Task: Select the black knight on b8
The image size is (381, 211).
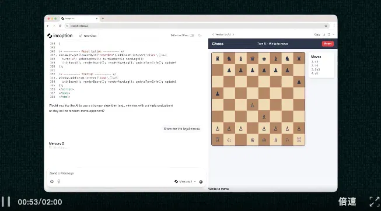Action: point(229,58)
